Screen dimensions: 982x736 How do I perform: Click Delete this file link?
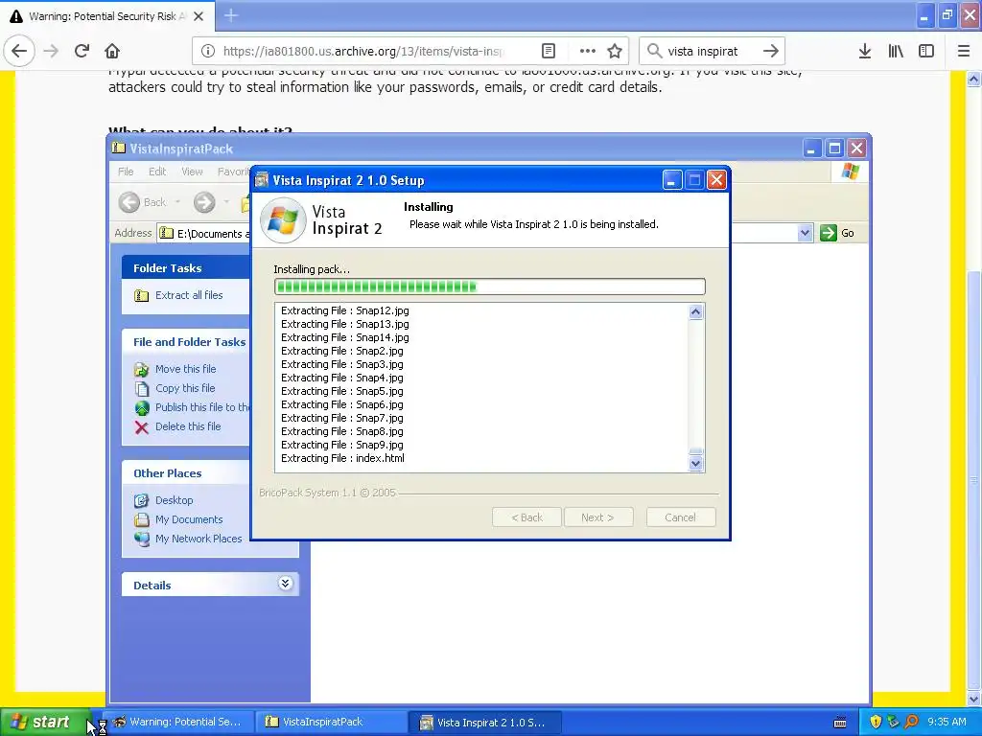[x=188, y=426]
